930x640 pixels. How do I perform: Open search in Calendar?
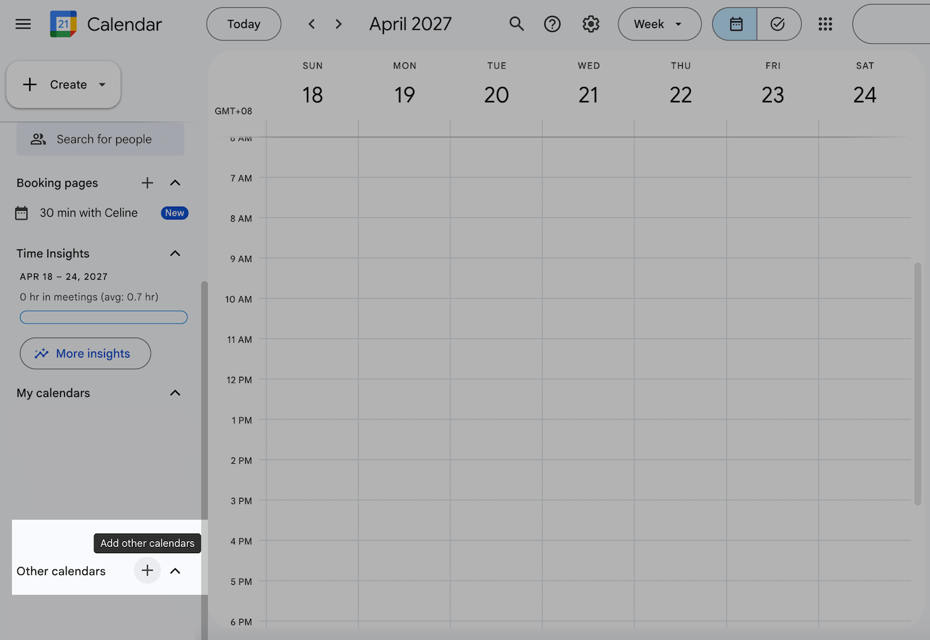coord(516,24)
